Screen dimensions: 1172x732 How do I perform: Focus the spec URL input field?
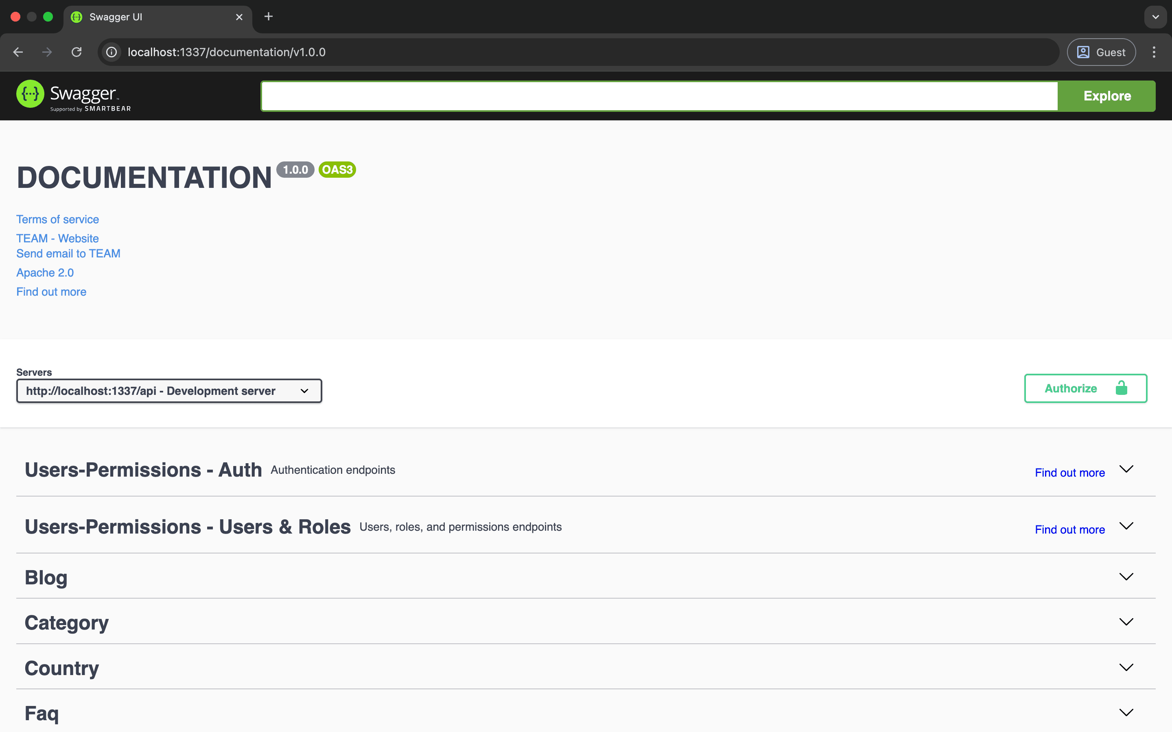pyautogui.click(x=659, y=96)
